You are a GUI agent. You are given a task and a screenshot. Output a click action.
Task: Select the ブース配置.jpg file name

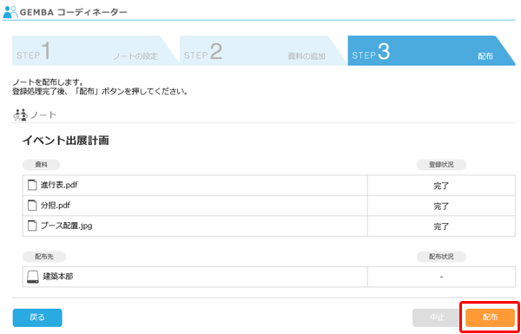pos(66,226)
